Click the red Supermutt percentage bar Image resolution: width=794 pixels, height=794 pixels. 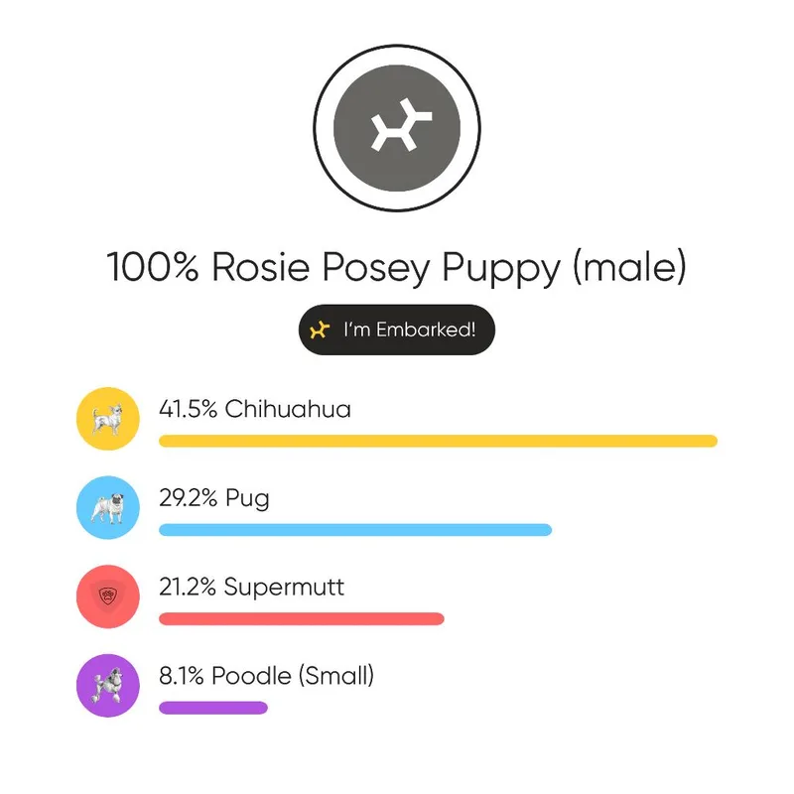click(x=302, y=619)
